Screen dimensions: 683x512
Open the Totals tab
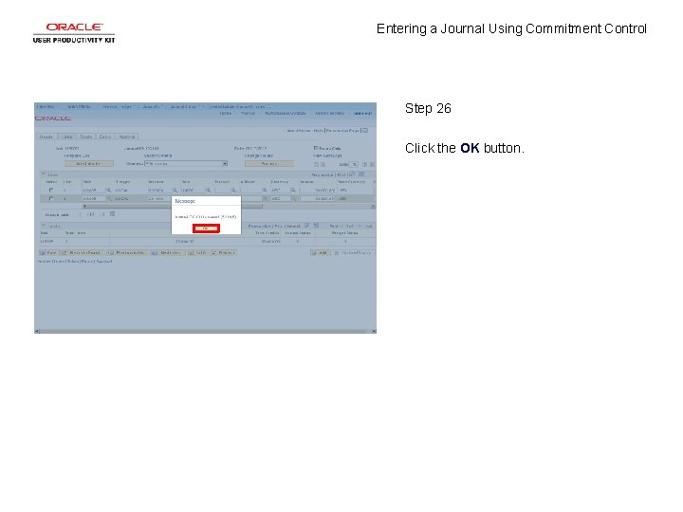pyautogui.click(x=86, y=137)
